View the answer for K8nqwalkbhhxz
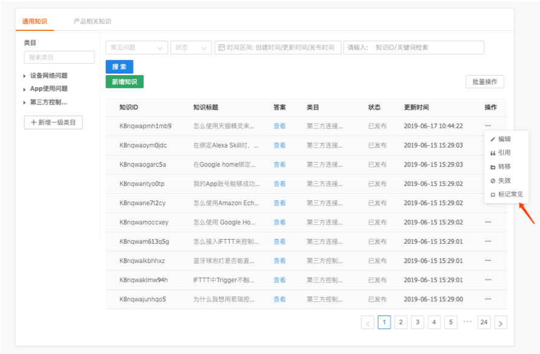Image resolution: width=540 pixels, height=354 pixels. (x=279, y=261)
